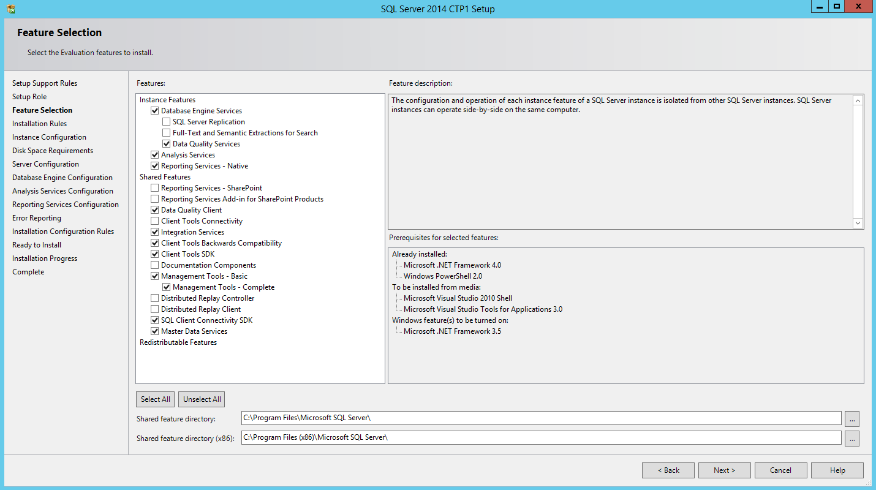Close the SQL Server setup window
876x490 pixels.
(x=858, y=6)
